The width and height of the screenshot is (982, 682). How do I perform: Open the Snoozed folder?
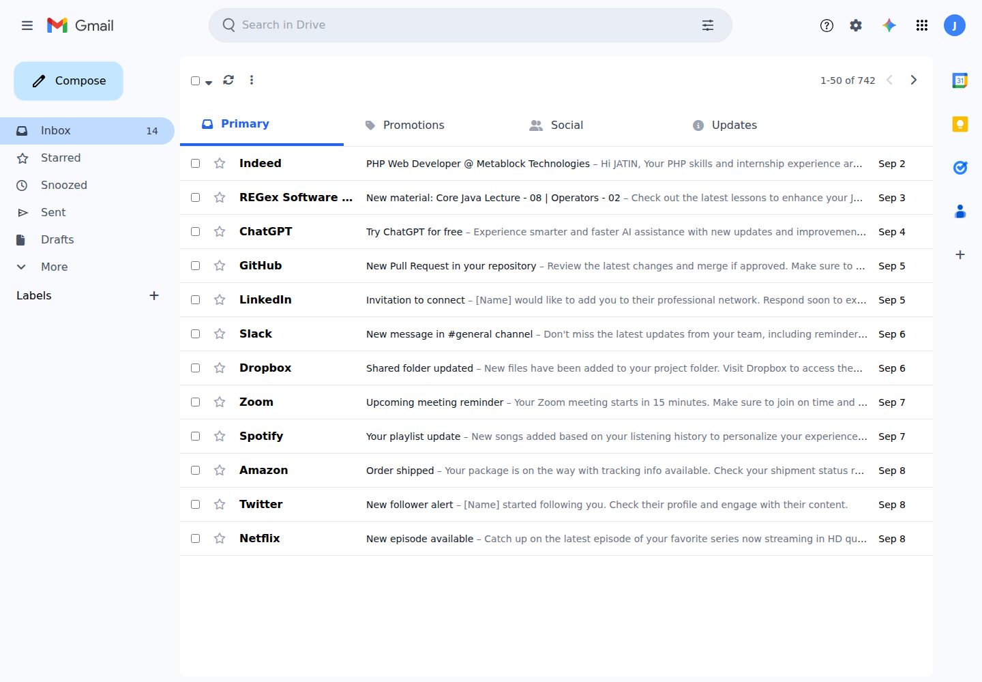tap(87, 185)
